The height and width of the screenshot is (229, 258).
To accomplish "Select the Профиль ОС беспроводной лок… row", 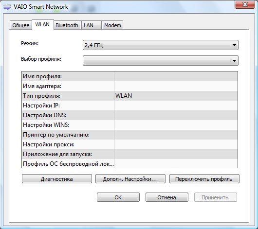I will point(129,163).
